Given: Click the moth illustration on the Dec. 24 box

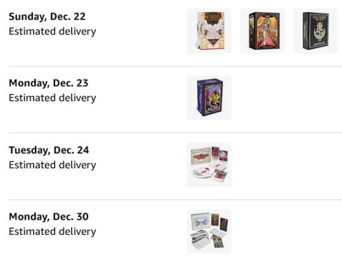Looking at the screenshot, I should 201,157.
